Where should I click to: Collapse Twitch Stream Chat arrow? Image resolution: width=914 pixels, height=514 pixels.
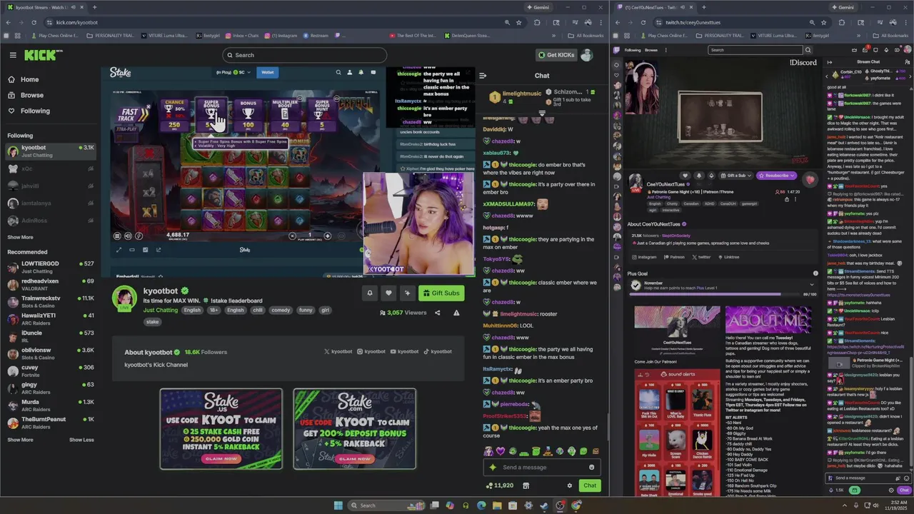pos(830,62)
